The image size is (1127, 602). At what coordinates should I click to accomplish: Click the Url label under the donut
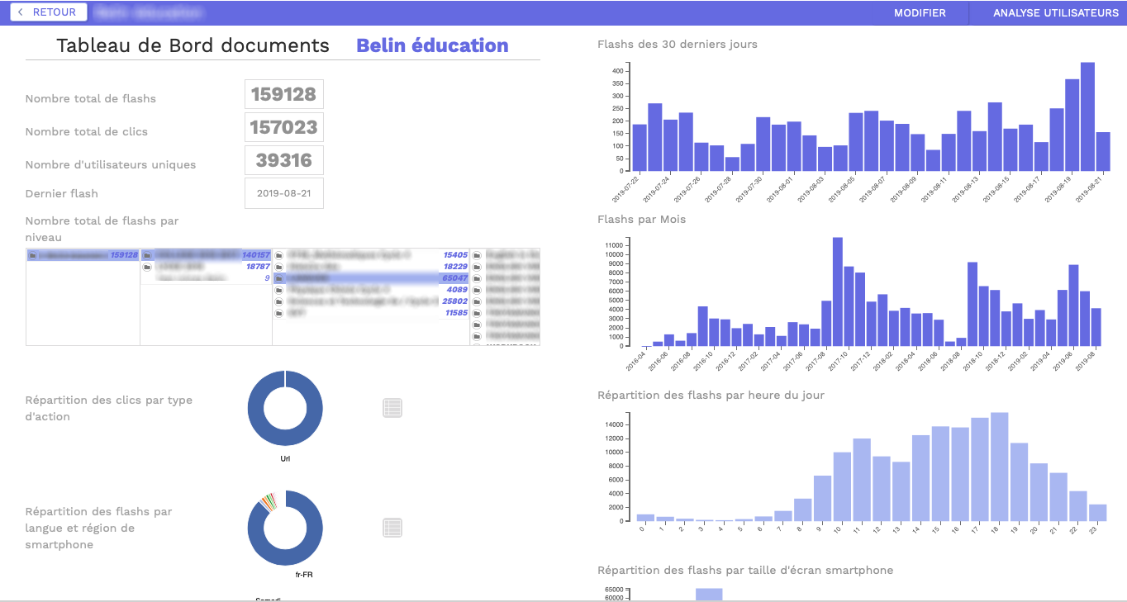(285, 458)
